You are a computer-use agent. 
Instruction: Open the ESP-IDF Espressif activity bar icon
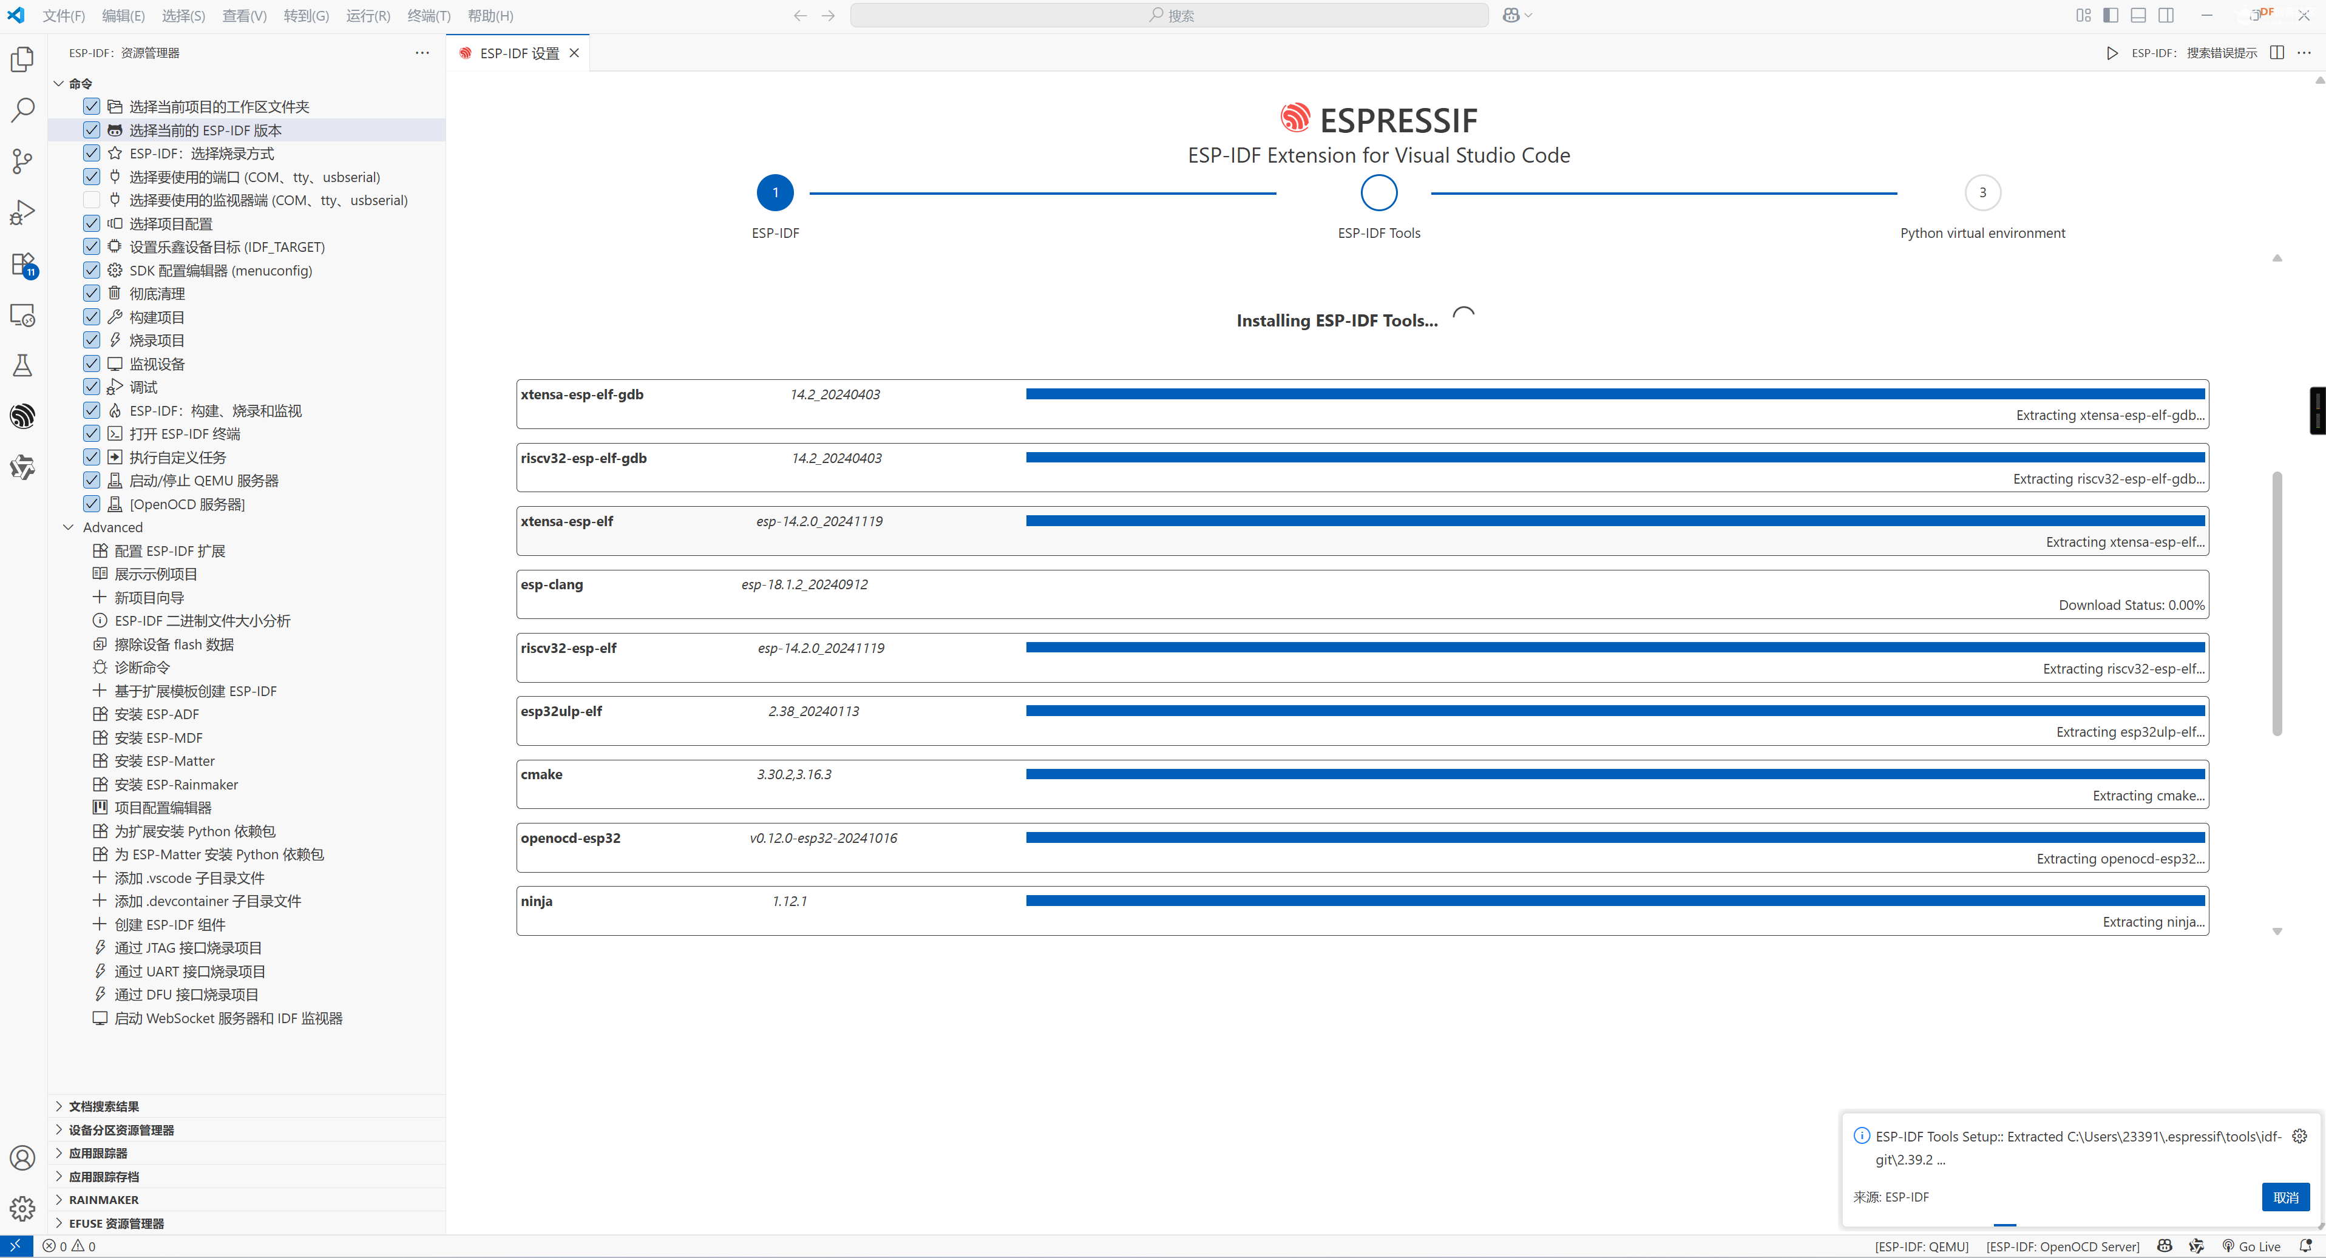(22, 415)
